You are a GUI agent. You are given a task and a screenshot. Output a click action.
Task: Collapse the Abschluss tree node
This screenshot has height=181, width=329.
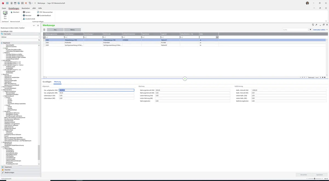tap(2, 74)
